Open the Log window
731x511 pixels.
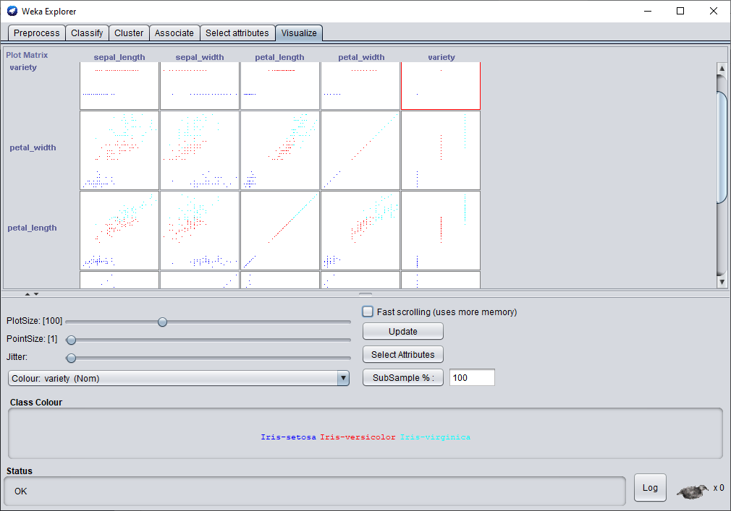650,488
